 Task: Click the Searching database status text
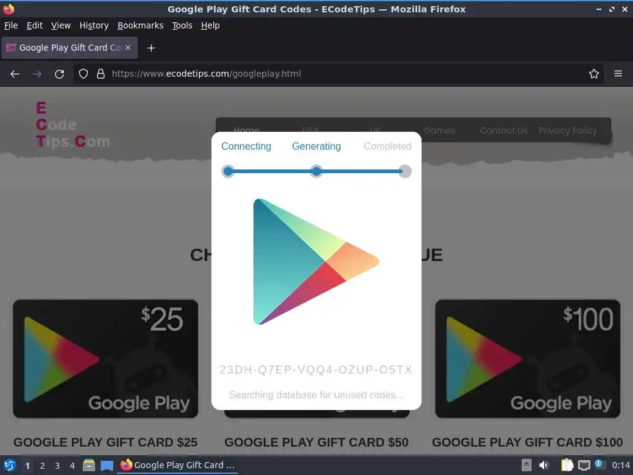[316, 395]
